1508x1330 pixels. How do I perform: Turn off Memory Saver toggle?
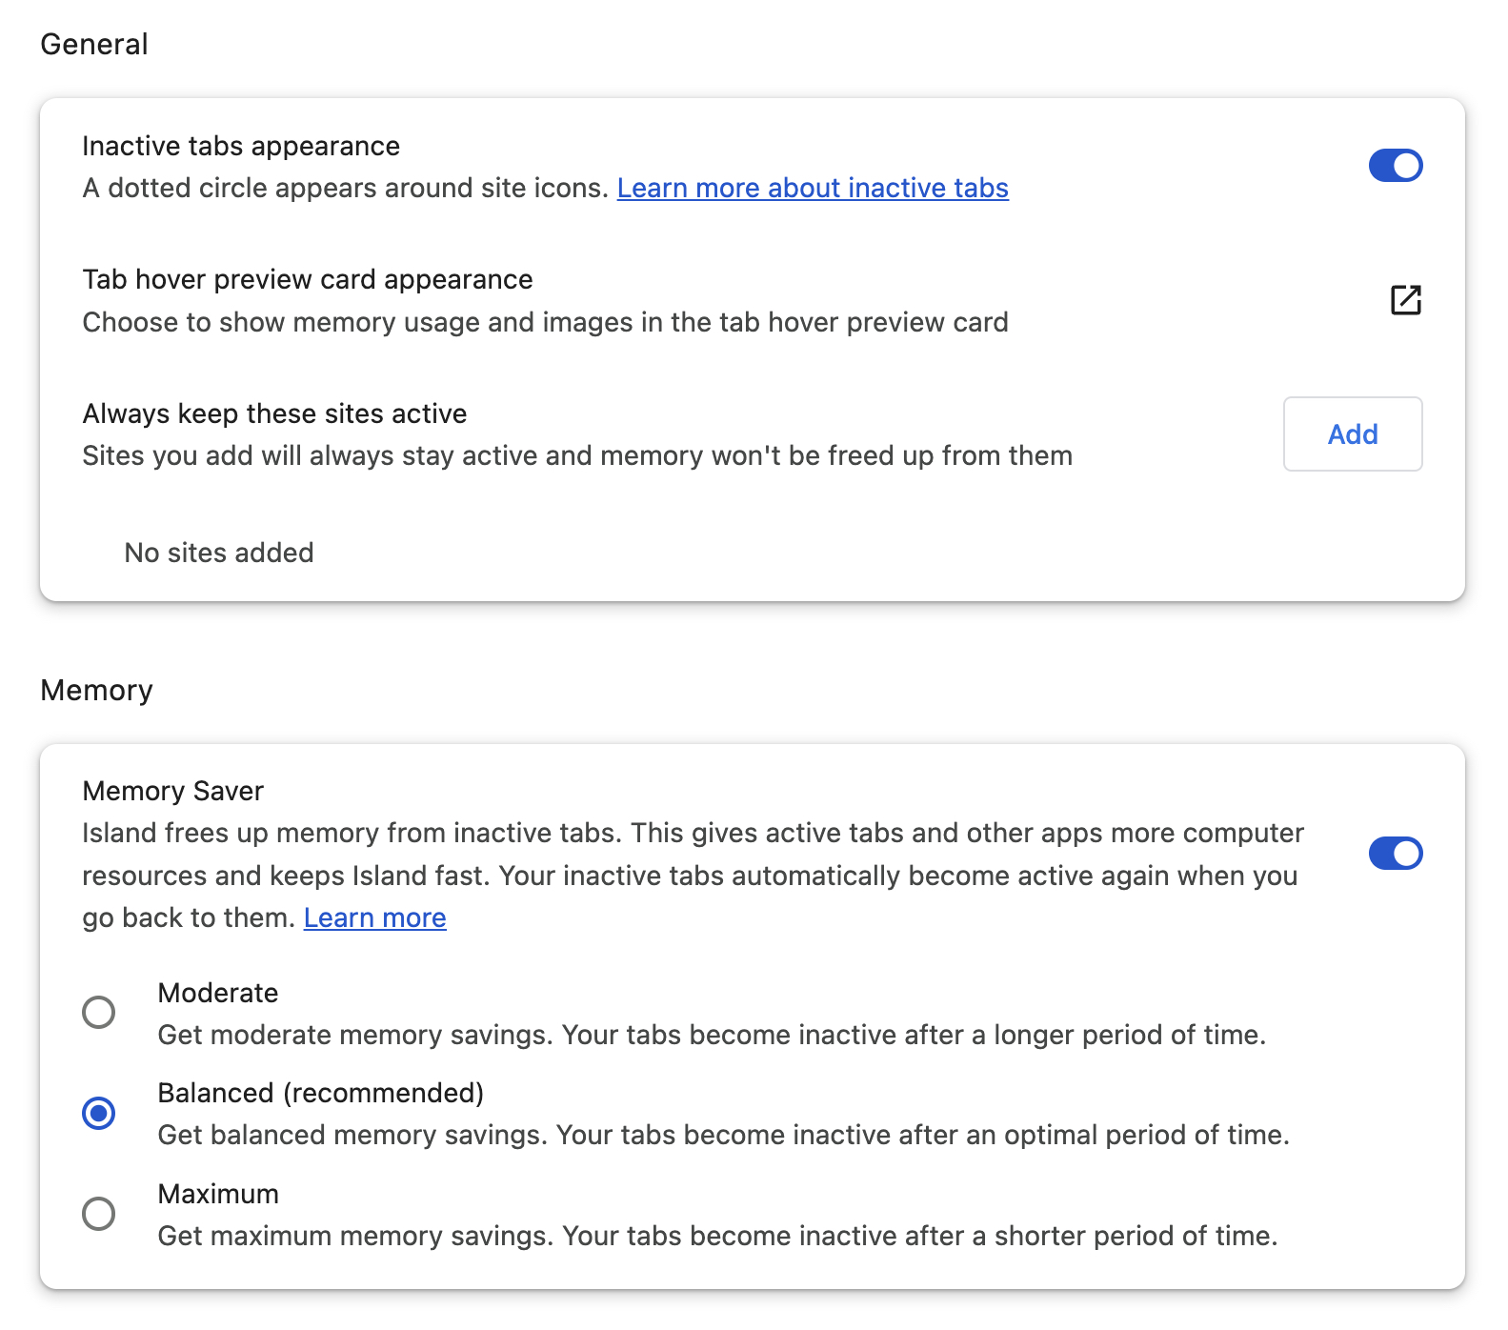pos(1396,854)
